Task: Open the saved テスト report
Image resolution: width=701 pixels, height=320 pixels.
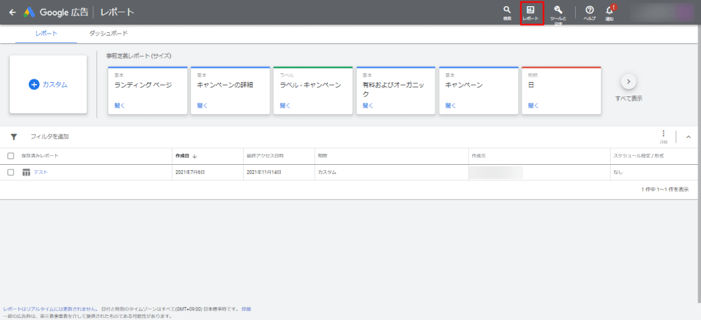Action: click(x=40, y=172)
